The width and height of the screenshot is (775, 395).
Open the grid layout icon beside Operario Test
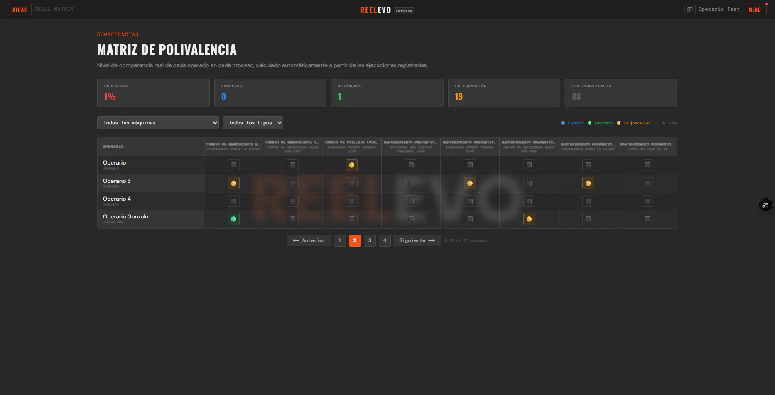click(690, 10)
